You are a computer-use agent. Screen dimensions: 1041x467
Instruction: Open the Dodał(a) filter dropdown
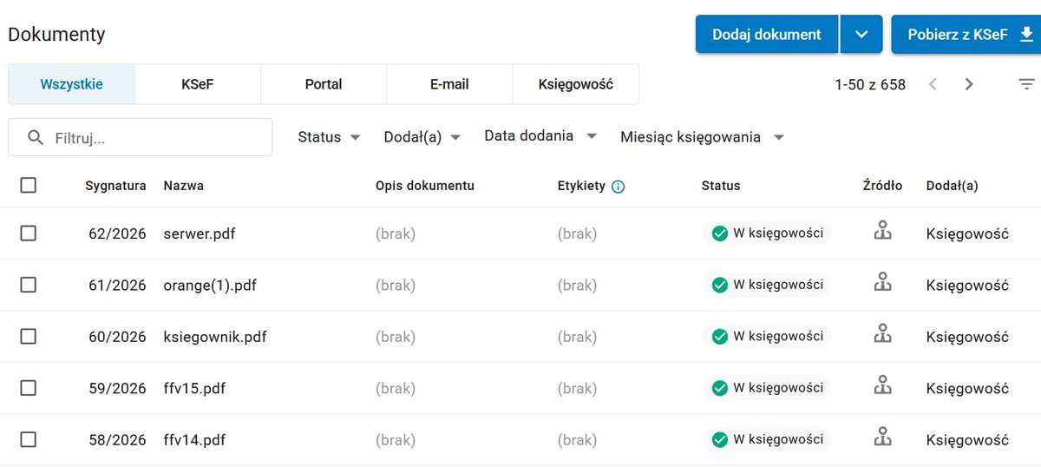[x=422, y=137]
